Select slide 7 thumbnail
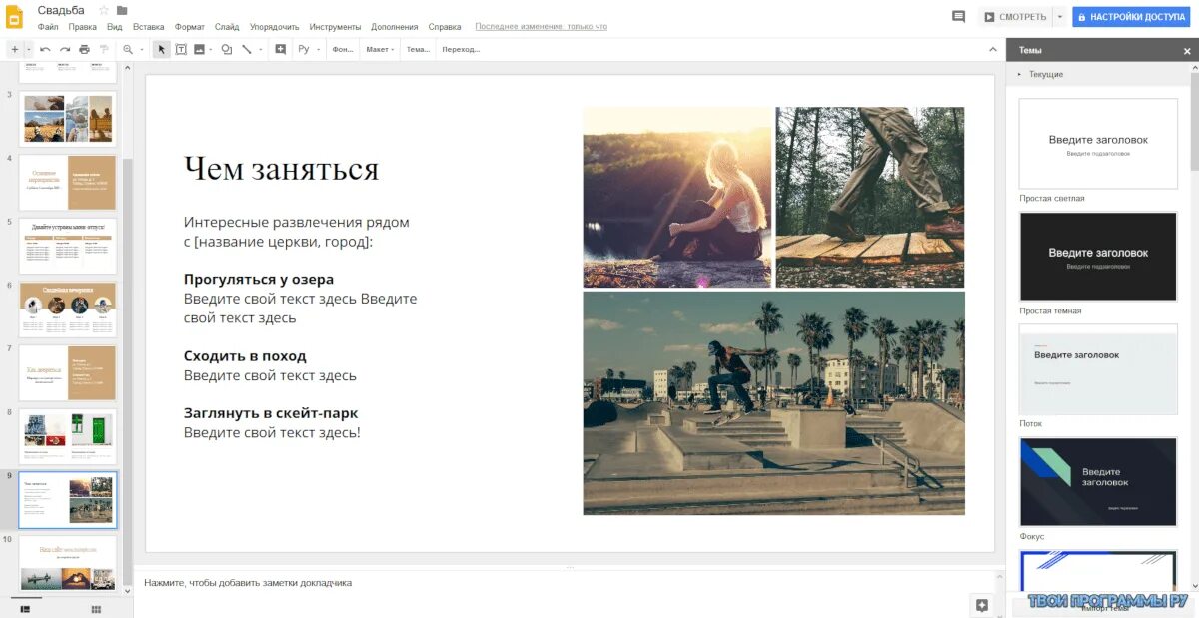This screenshot has width=1199, height=618. (68, 372)
